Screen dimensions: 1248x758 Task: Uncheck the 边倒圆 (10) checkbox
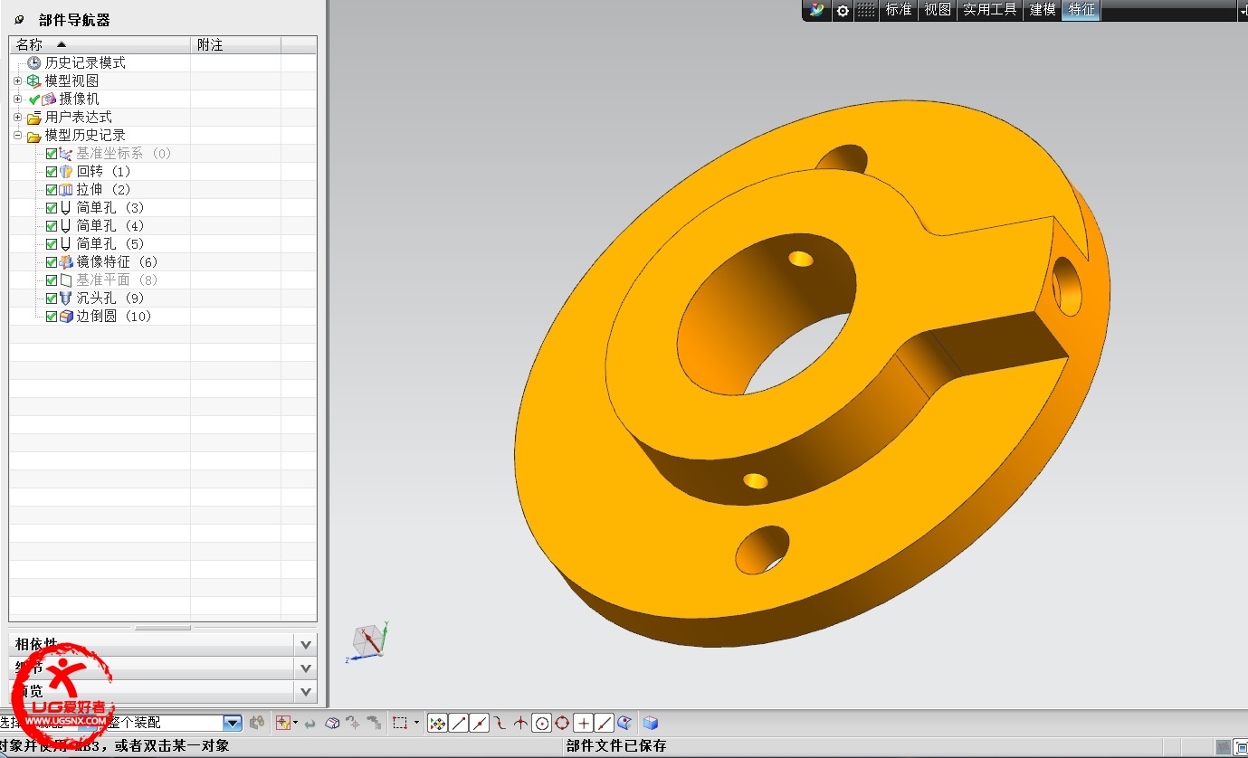[x=51, y=317]
